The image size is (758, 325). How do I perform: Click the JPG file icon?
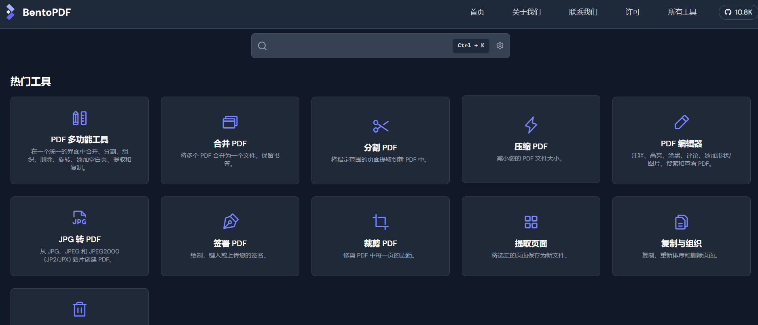point(80,218)
